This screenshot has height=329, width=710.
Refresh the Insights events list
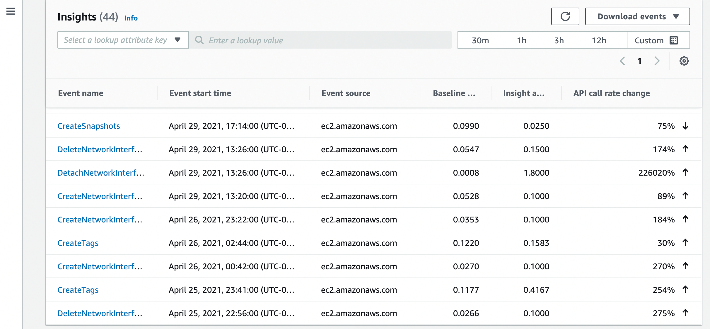565,16
